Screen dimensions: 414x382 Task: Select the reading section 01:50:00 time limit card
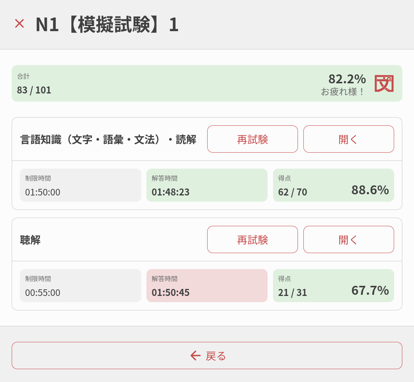(x=81, y=185)
